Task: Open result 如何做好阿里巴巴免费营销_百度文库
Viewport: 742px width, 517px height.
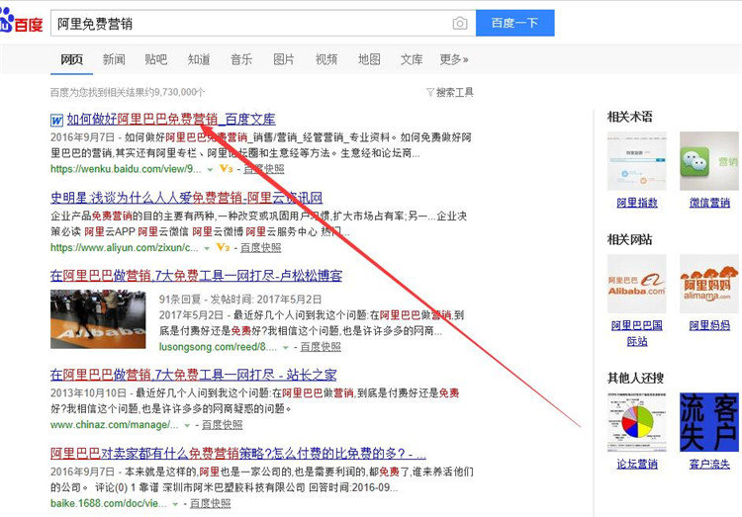Action: 171,120
